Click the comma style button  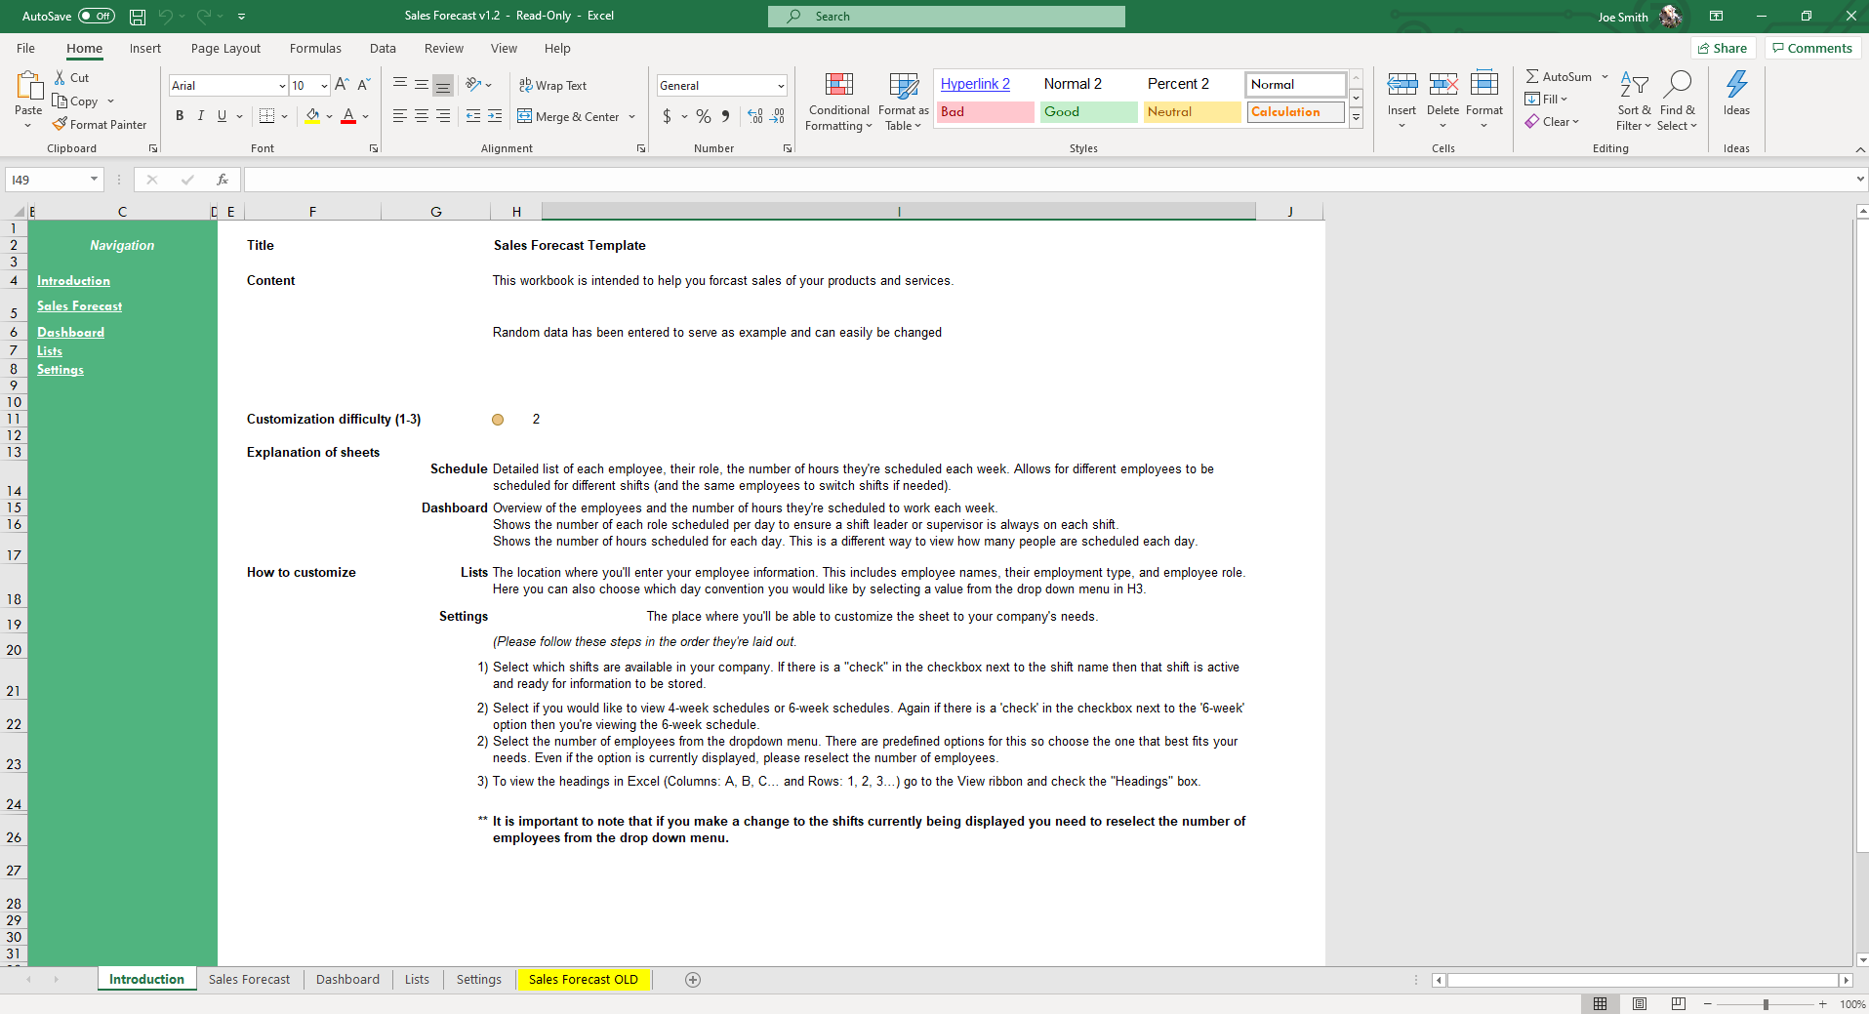(x=725, y=116)
